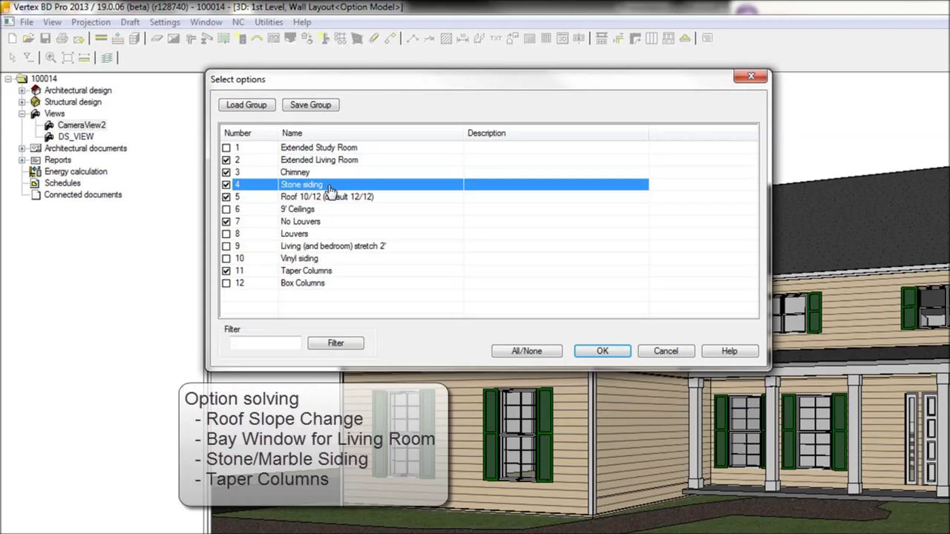Click the arrow pointer select tool
950x534 pixels.
click(13, 57)
